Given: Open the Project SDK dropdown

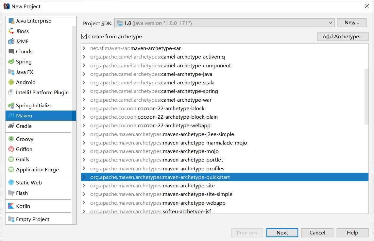Looking at the screenshot, I should pos(329,23).
